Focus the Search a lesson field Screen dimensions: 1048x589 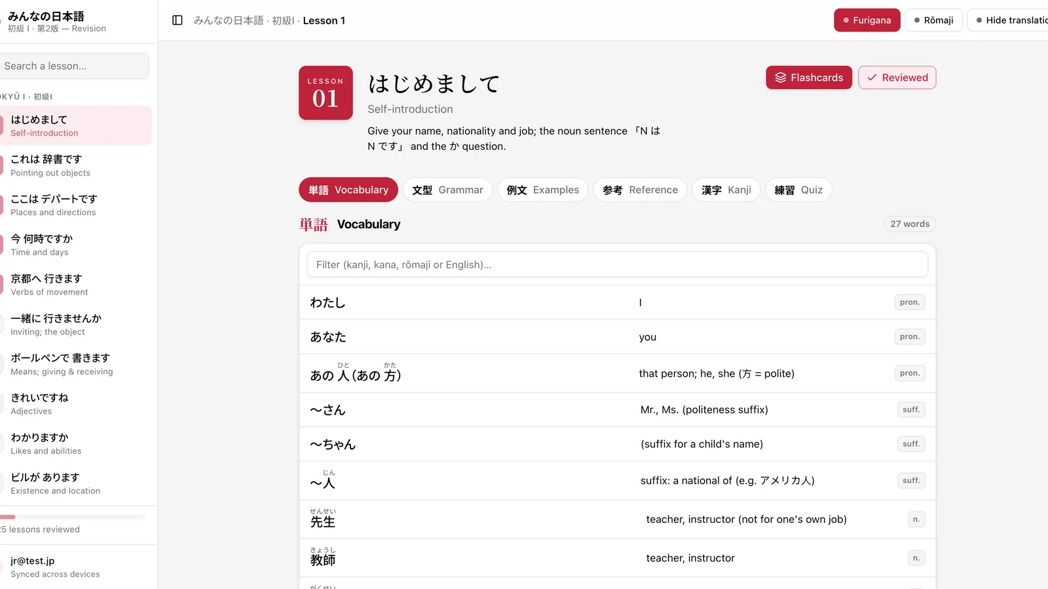click(73, 66)
